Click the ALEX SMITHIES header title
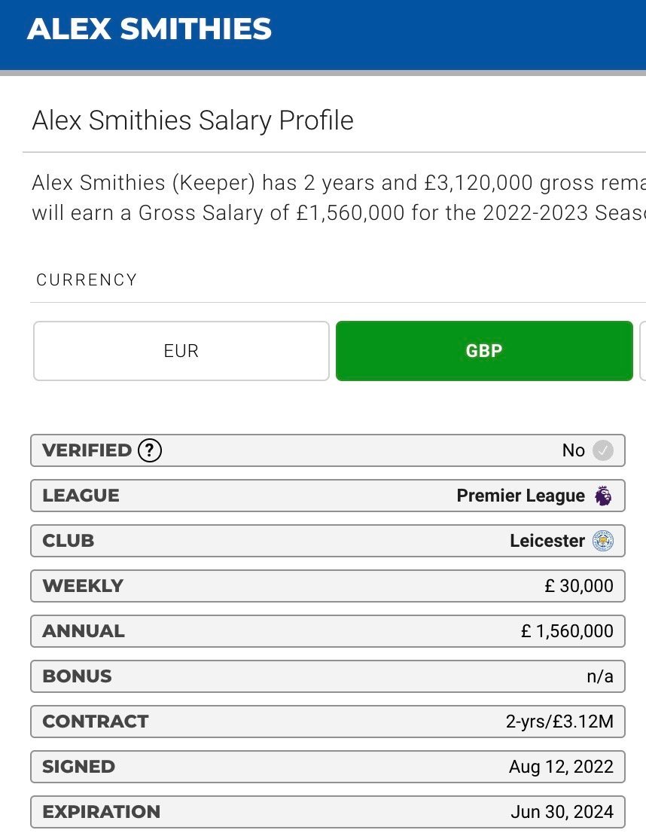The height and width of the screenshot is (833, 646). click(149, 29)
